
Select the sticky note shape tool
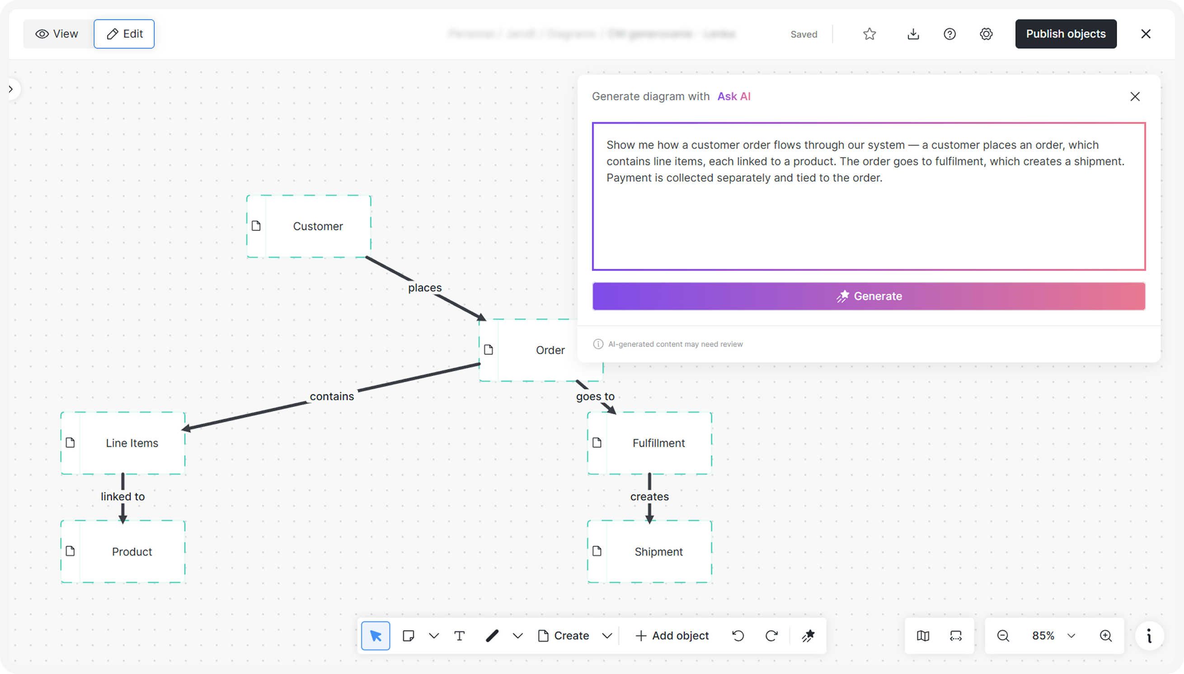409,636
